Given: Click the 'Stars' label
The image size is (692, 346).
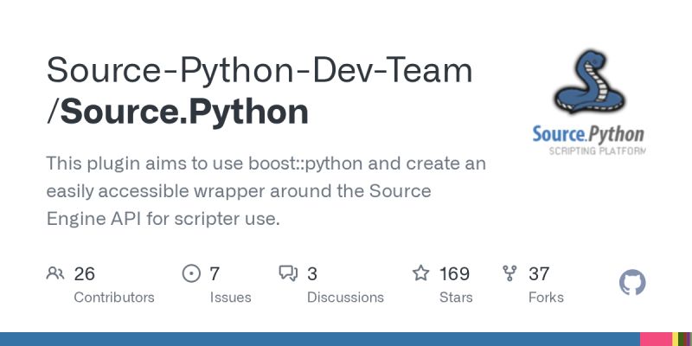Looking at the screenshot, I should [456, 298].
